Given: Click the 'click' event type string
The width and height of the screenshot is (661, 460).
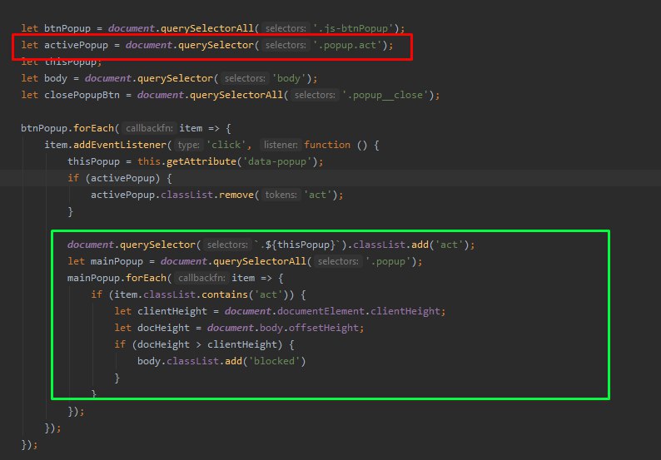Looking at the screenshot, I should coord(226,145).
